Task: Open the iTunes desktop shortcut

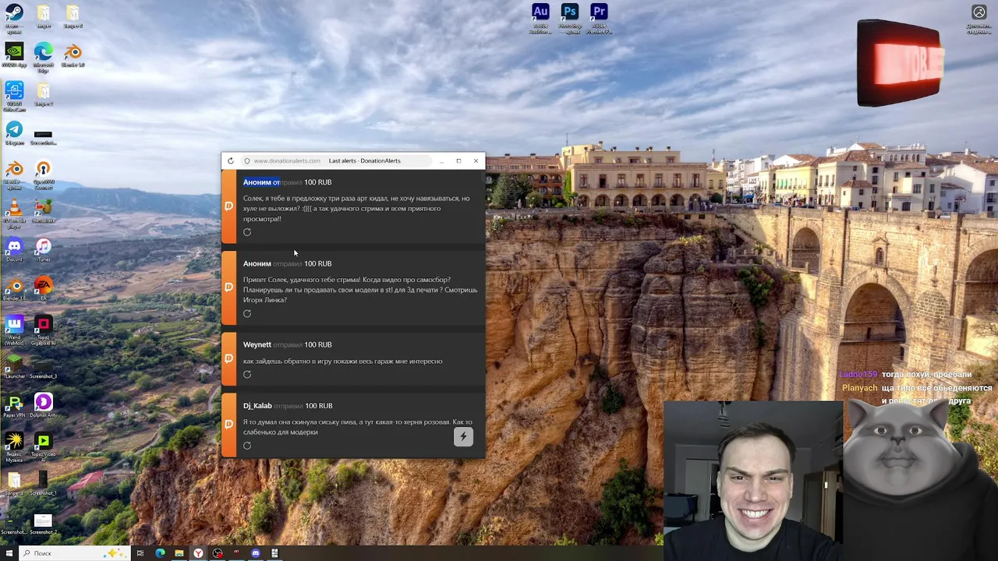Action: [44, 250]
